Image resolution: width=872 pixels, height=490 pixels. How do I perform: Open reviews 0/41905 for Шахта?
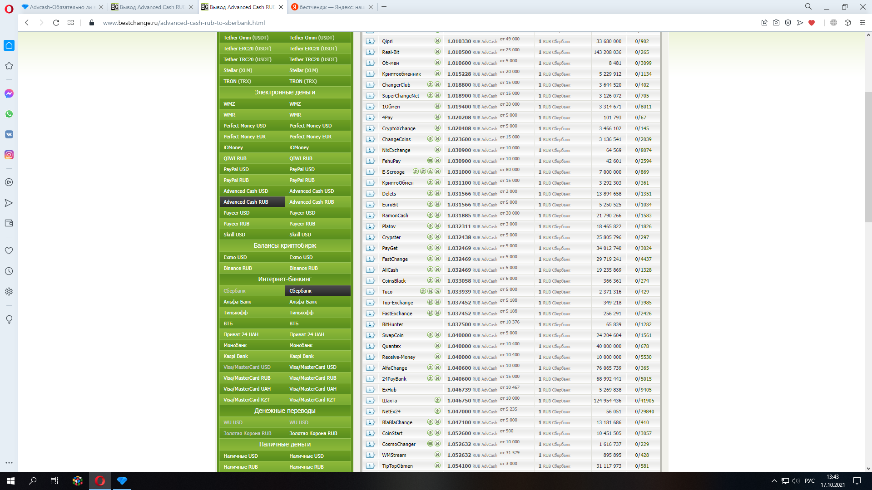pos(644,401)
